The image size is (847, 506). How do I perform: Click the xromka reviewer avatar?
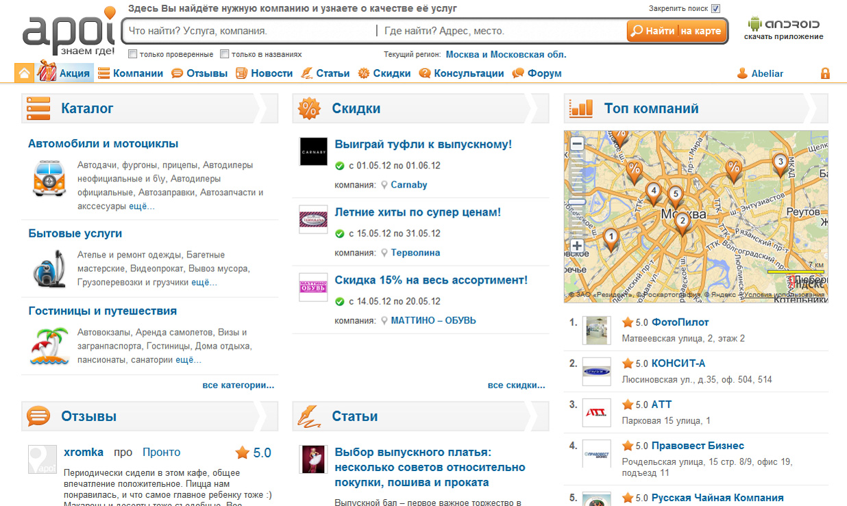click(42, 459)
